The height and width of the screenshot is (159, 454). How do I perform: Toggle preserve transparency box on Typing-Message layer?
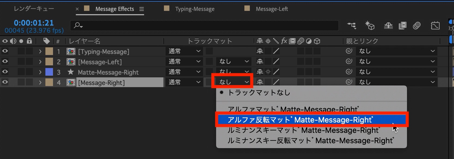coord(209,51)
